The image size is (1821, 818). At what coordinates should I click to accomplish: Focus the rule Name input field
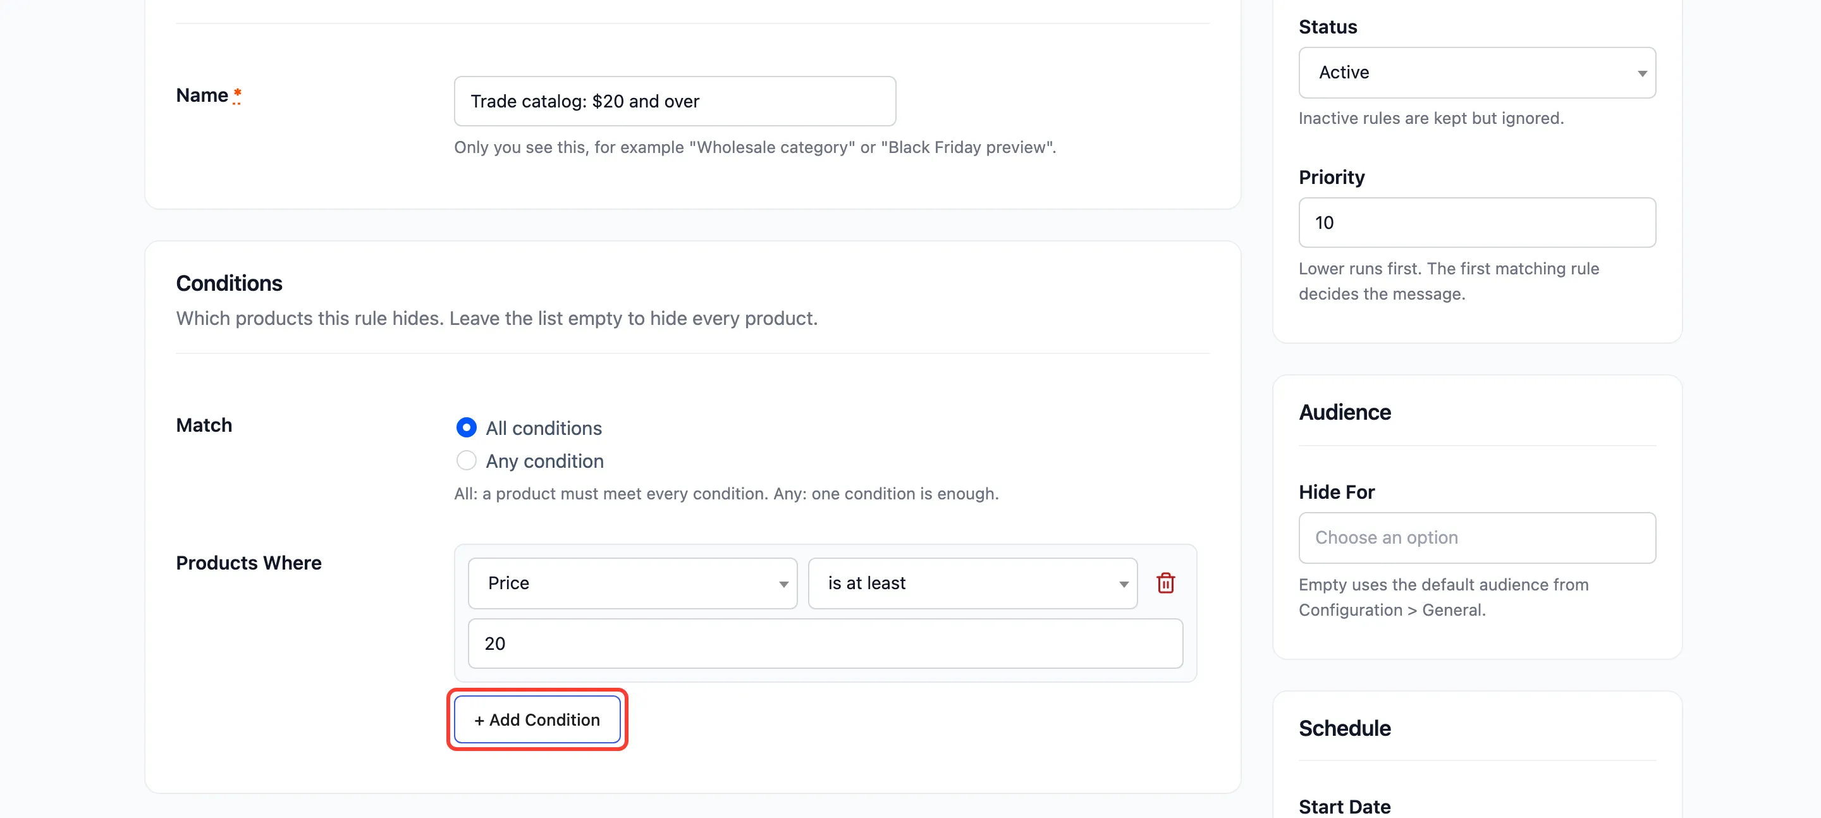point(675,101)
